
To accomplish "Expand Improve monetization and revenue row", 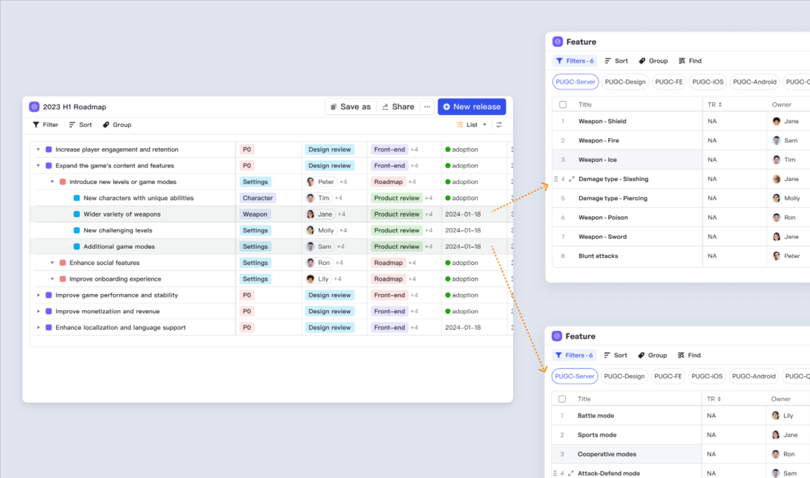I will pyautogui.click(x=39, y=311).
